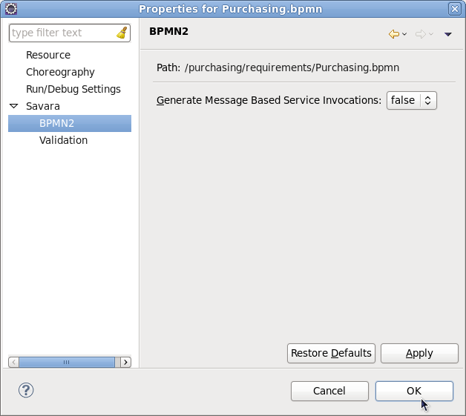Screen dimensions: 466x416
Task: Select the Choreography page
Action: pyautogui.click(x=60, y=72)
